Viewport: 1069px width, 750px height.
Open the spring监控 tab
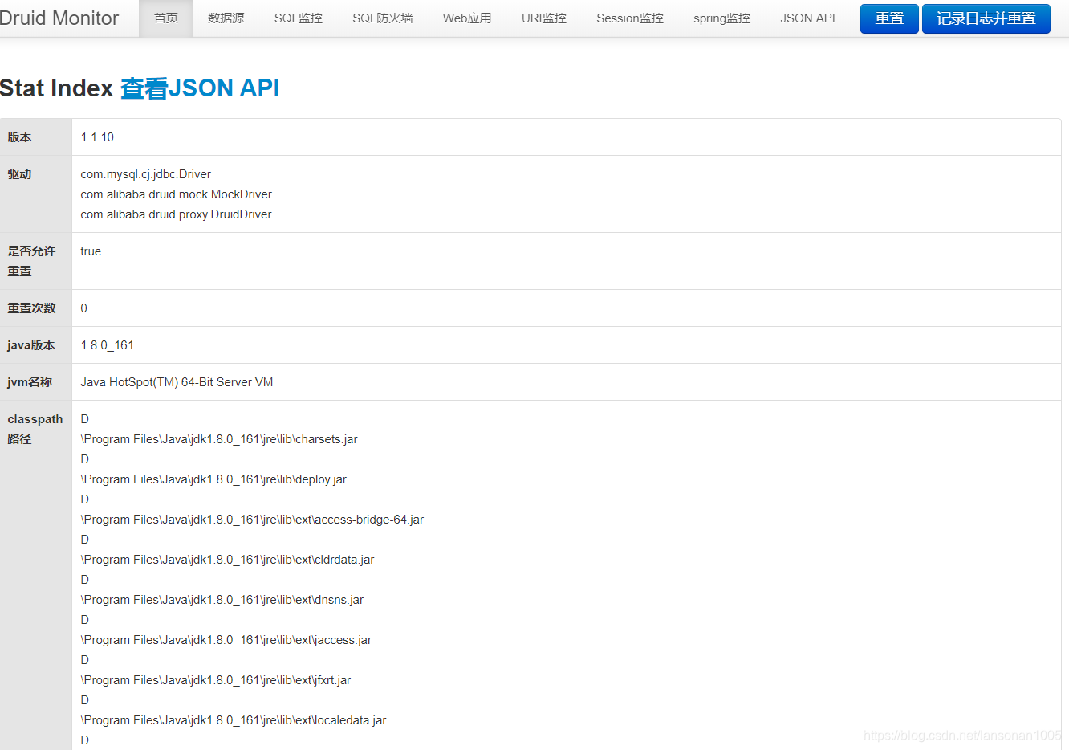(x=722, y=18)
